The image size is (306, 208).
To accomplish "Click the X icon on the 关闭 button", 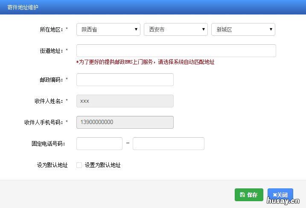I will (x=275, y=195).
